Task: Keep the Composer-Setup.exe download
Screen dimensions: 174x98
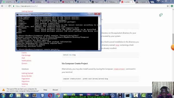Action: coord(45,90)
